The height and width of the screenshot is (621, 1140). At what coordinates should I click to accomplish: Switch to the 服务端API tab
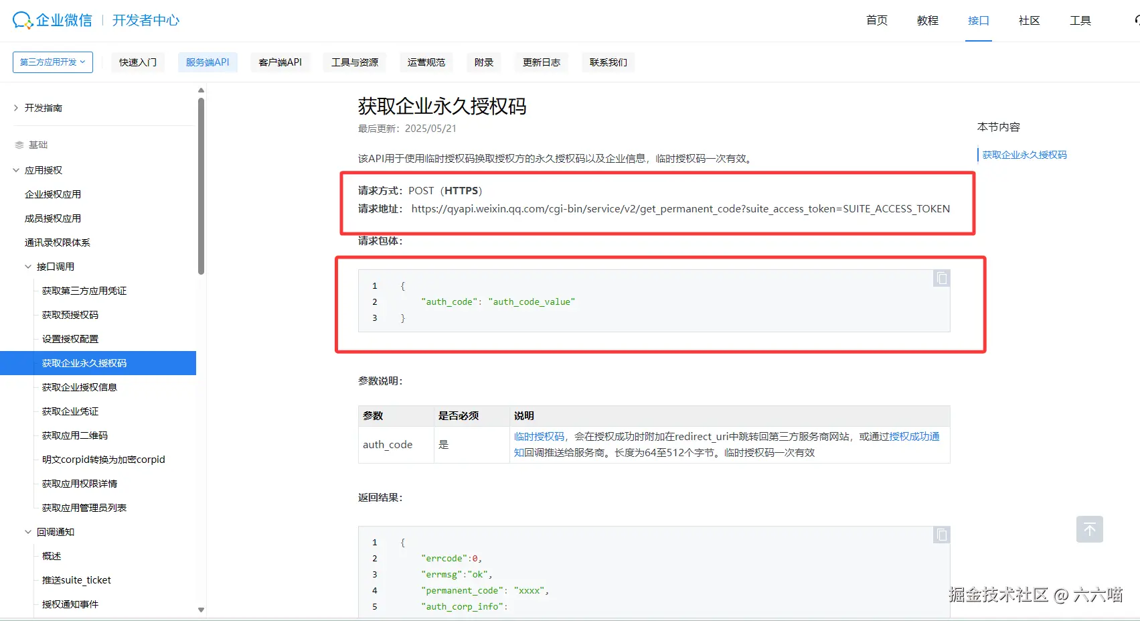[x=208, y=62]
